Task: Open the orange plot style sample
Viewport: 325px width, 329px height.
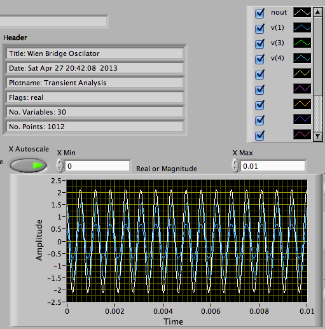Action: tap(302, 104)
